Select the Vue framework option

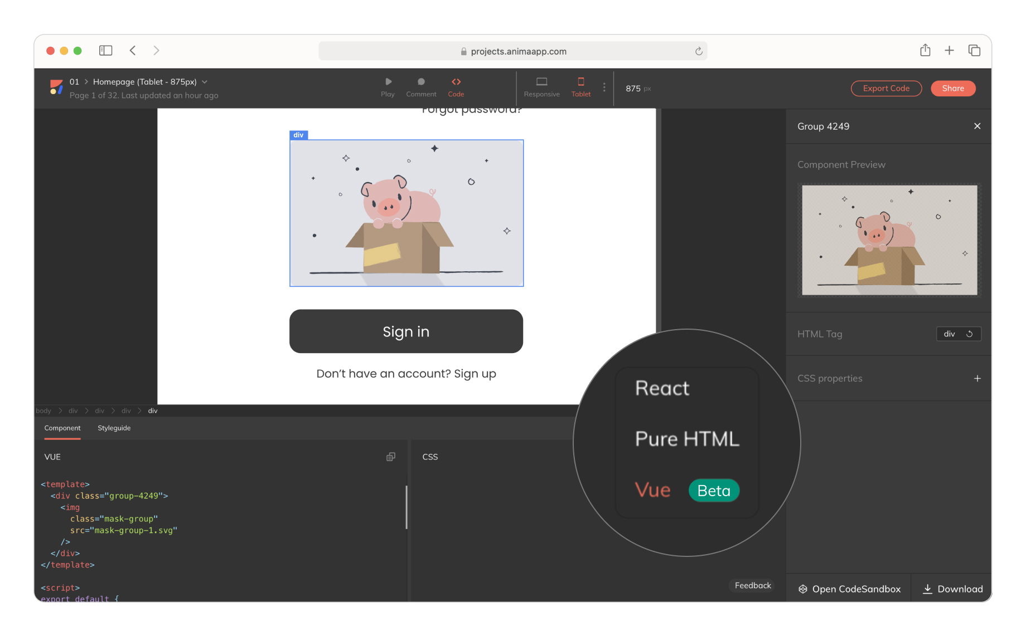(652, 490)
